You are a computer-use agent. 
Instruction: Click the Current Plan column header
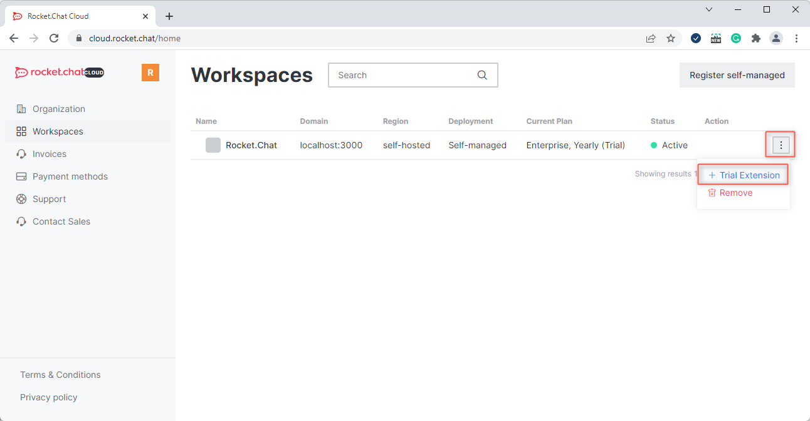coord(549,121)
